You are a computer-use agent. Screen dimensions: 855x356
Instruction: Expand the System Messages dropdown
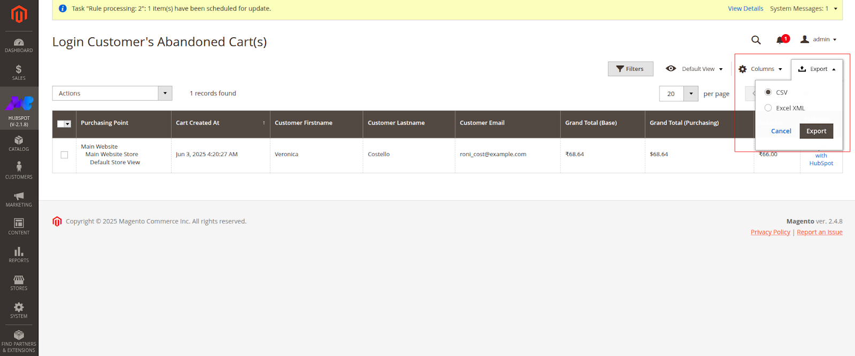point(804,9)
